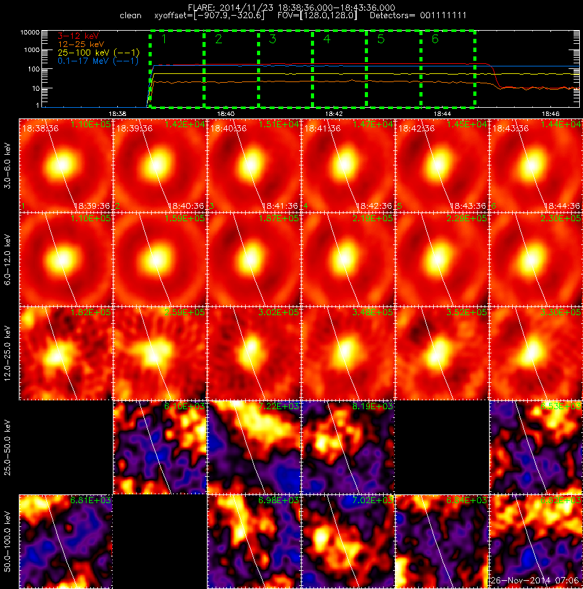Click the 10000 y-axis label of light curve
583x589 pixels.
point(29,33)
